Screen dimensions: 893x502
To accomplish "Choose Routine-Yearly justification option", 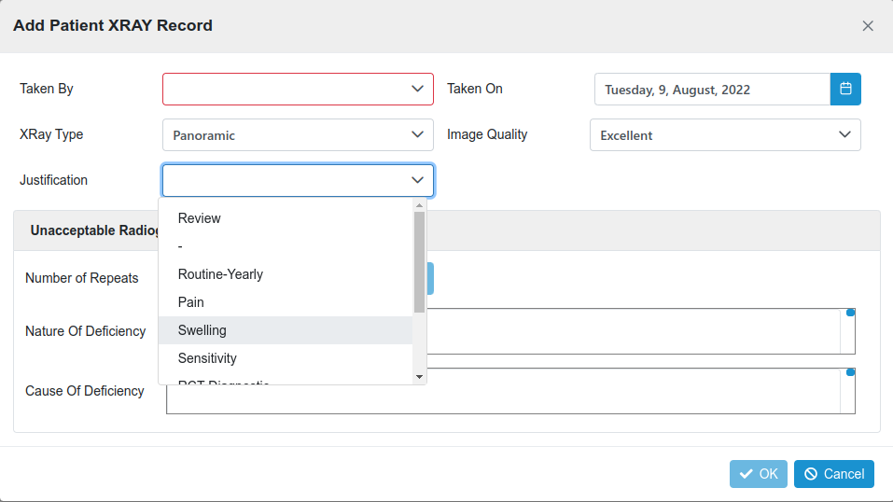I will pos(220,274).
